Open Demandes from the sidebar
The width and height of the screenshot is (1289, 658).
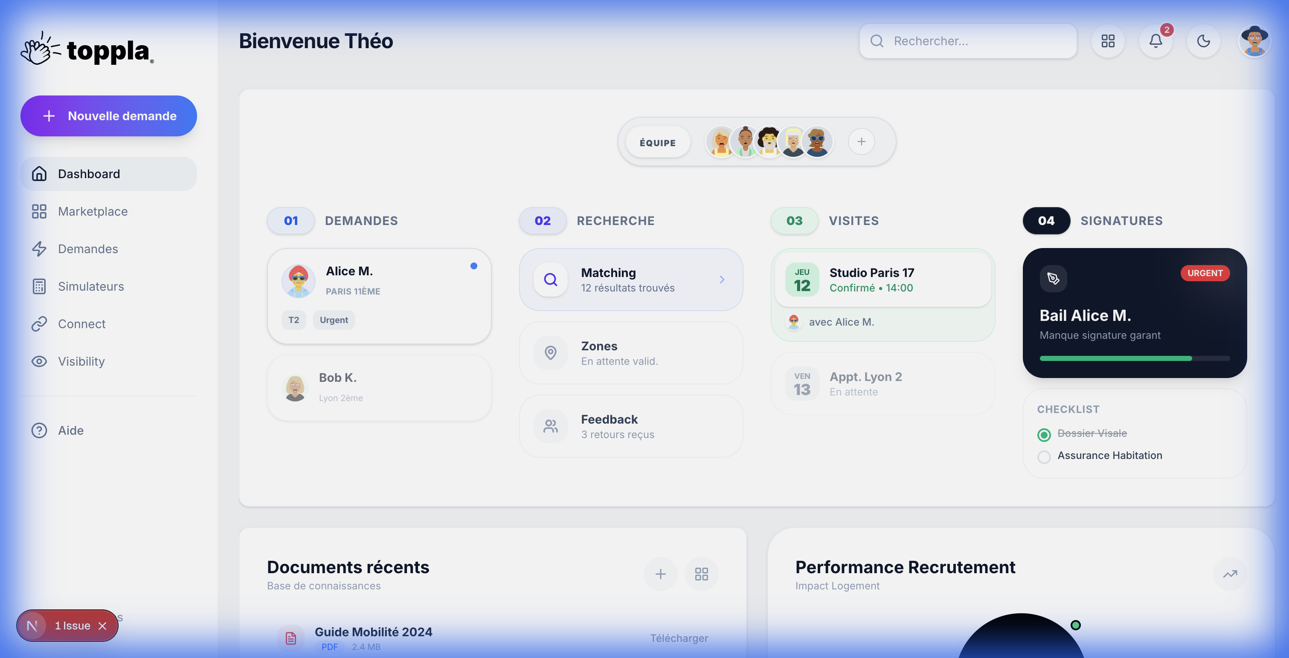click(x=88, y=249)
